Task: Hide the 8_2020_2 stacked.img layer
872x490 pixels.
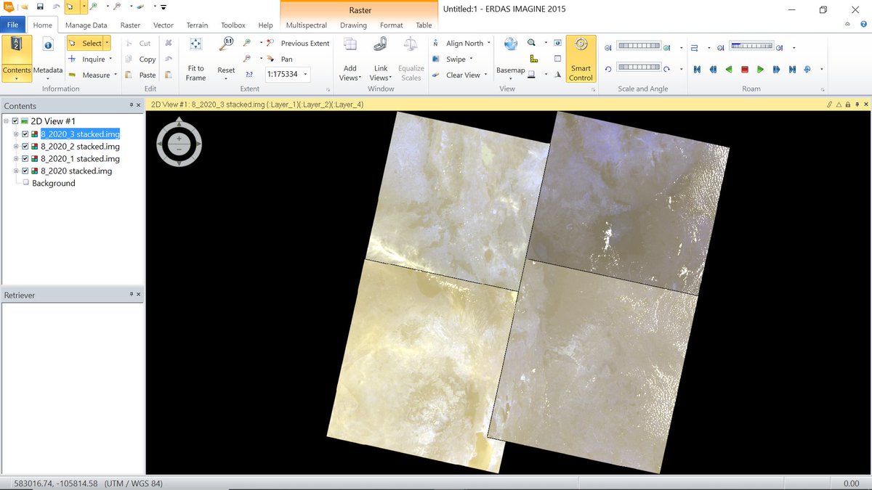Action: (25, 146)
